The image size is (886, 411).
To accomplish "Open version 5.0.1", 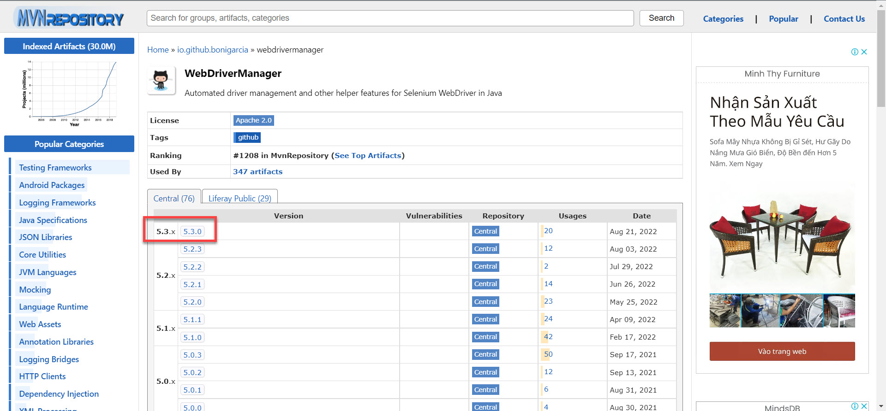I will click(192, 390).
